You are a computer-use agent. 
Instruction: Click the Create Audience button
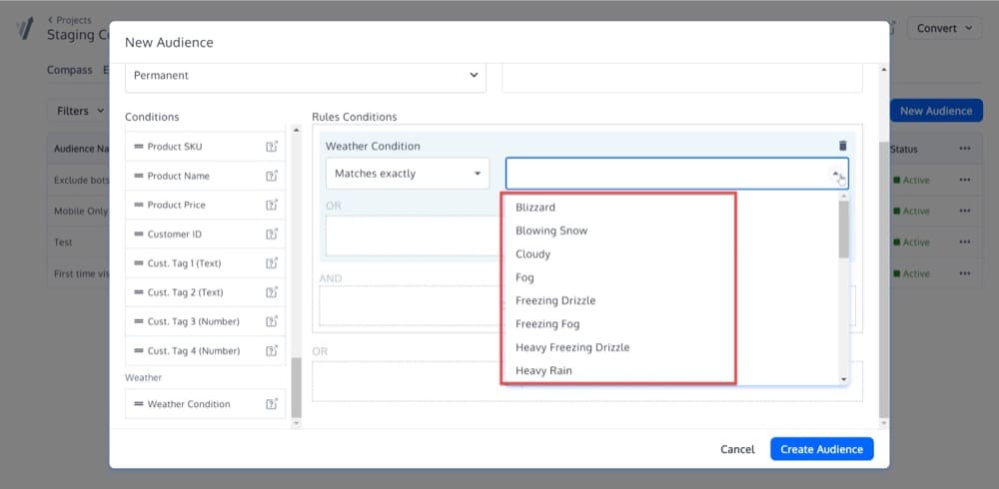click(x=821, y=449)
